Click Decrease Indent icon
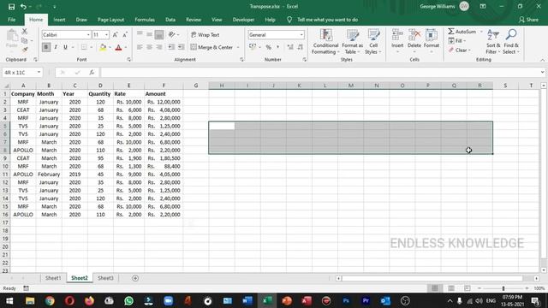Image resolution: width=548 pixels, height=308 pixels. (171, 47)
